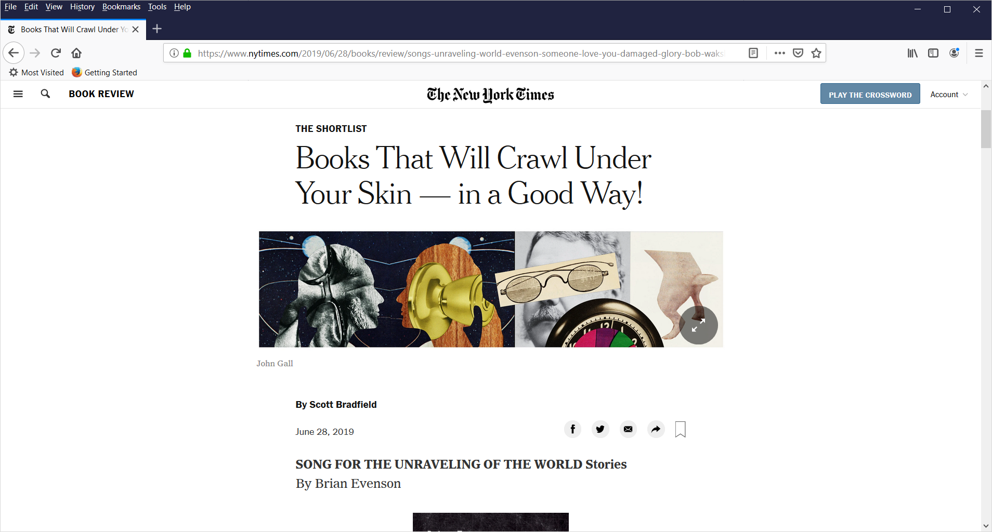Viewport: 992px width, 532px height.
Task: Save page to Pocket
Action: tap(798, 53)
